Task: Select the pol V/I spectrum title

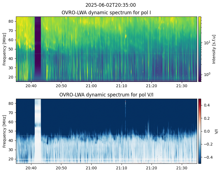Action: coord(107,95)
